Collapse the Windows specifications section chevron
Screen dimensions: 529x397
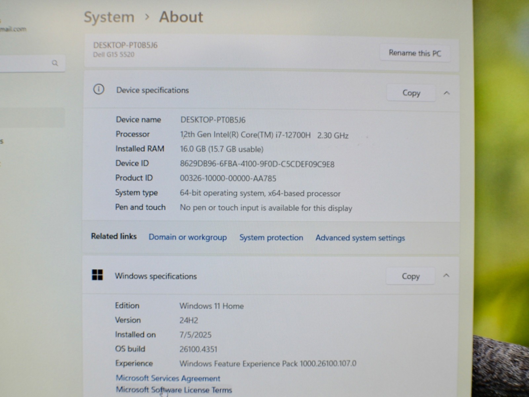click(446, 275)
